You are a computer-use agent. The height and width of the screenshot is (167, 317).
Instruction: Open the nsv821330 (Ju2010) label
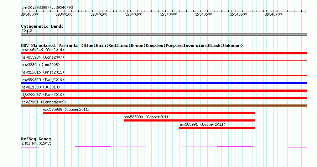(41, 87)
